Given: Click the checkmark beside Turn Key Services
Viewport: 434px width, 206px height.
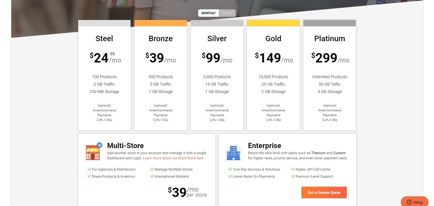Looking at the screenshot, I should tap(230, 169).
